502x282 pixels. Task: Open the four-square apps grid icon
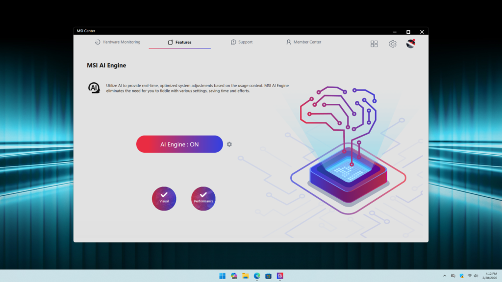pos(374,44)
